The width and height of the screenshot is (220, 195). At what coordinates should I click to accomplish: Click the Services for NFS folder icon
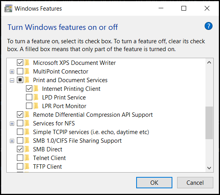27,123
